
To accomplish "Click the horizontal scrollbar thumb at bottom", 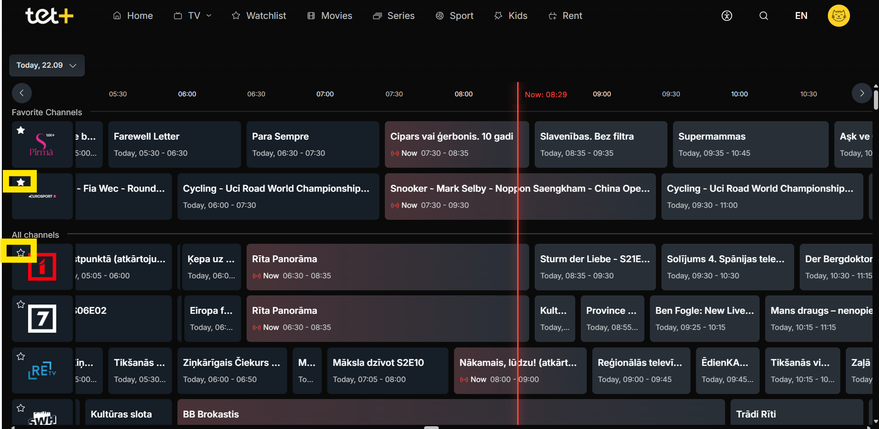I will [431, 427].
